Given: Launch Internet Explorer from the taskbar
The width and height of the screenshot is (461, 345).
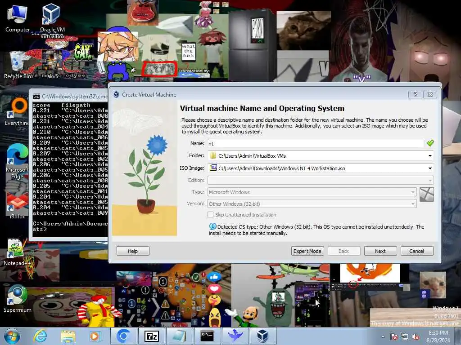Looking at the screenshot, I should pyautogui.click(x=40, y=336).
